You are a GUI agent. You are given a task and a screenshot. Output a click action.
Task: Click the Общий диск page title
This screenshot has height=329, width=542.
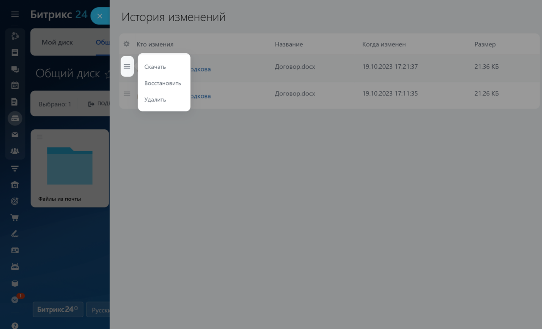coord(68,73)
